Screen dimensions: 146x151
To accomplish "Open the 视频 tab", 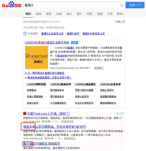I will tap(89, 14).
